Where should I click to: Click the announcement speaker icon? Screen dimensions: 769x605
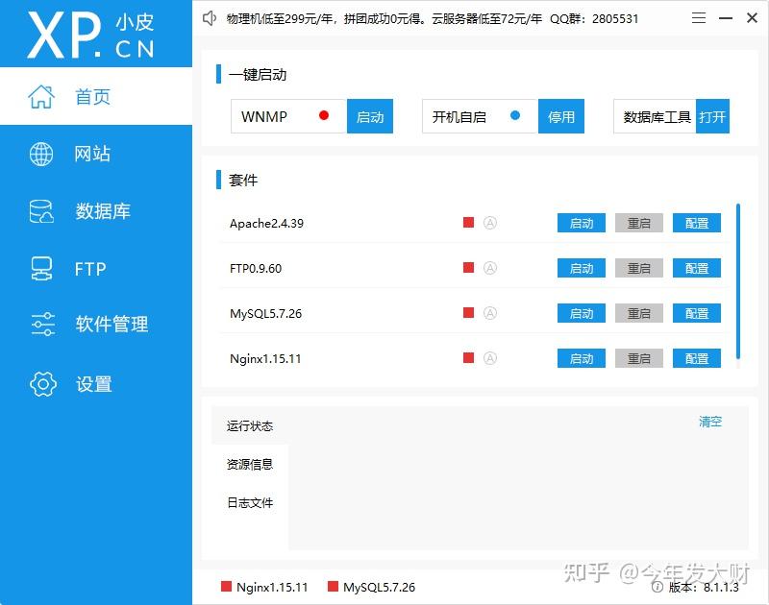(210, 17)
